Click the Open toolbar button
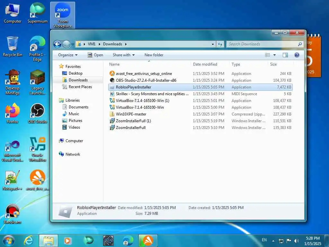This screenshot has width=329, height=247. pos(95,55)
